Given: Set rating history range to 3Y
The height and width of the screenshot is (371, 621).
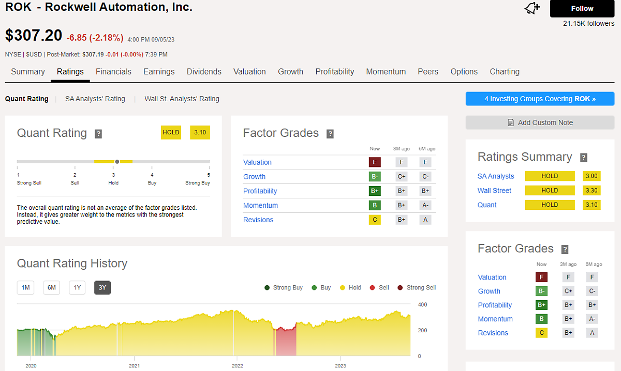Looking at the screenshot, I should tap(102, 288).
